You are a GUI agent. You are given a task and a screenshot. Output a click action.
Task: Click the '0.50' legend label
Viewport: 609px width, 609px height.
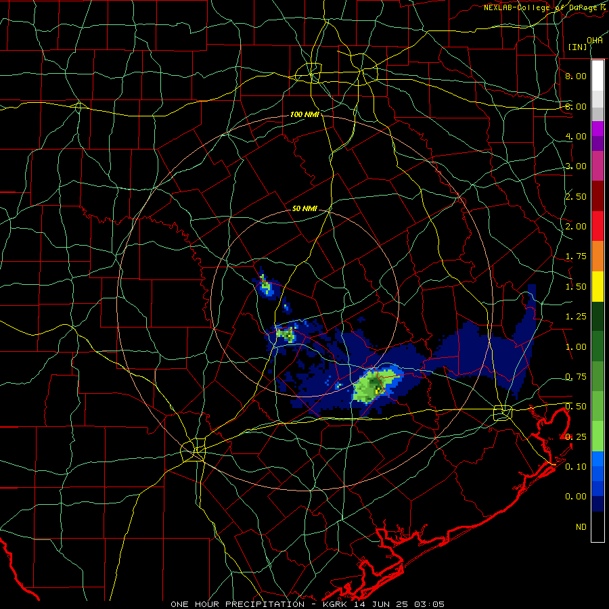(576, 407)
